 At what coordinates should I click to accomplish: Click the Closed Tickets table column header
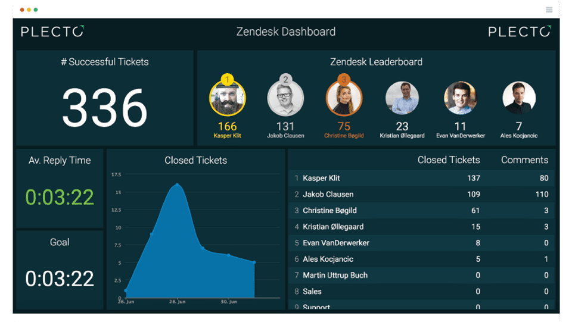tap(449, 160)
